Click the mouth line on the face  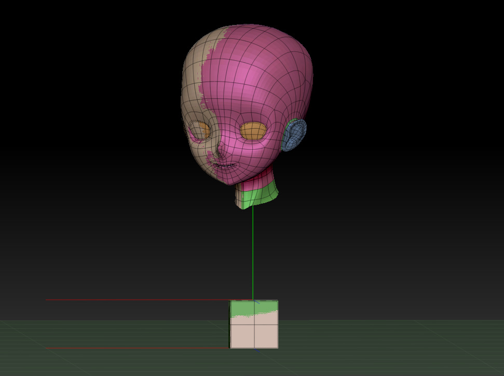[224, 166]
